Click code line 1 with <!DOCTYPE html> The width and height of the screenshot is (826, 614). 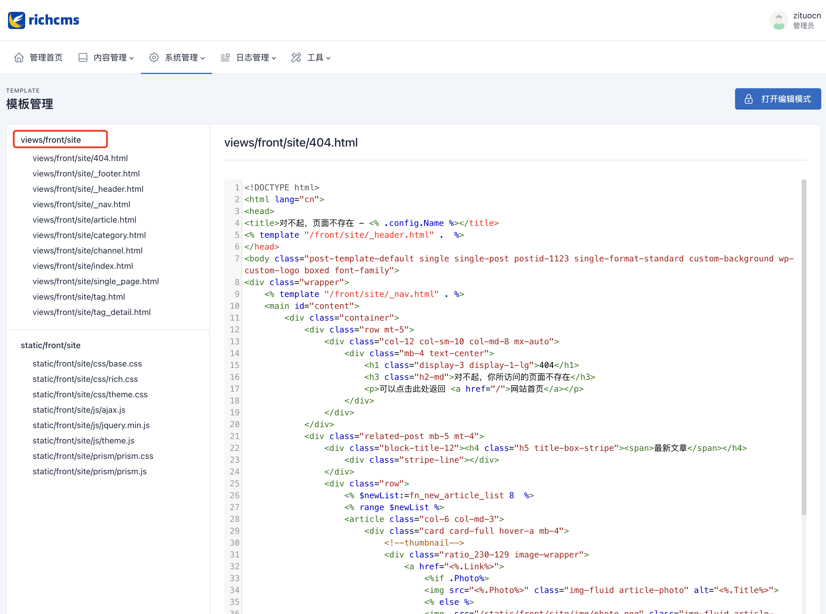pyautogui.click(x=282, y=188)
